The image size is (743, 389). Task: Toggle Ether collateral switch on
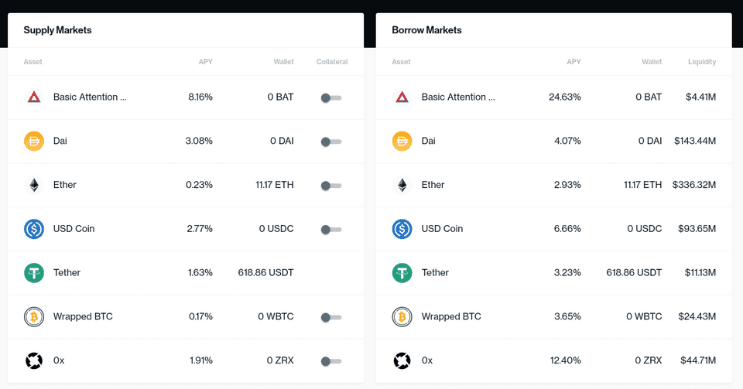(330, 186)
